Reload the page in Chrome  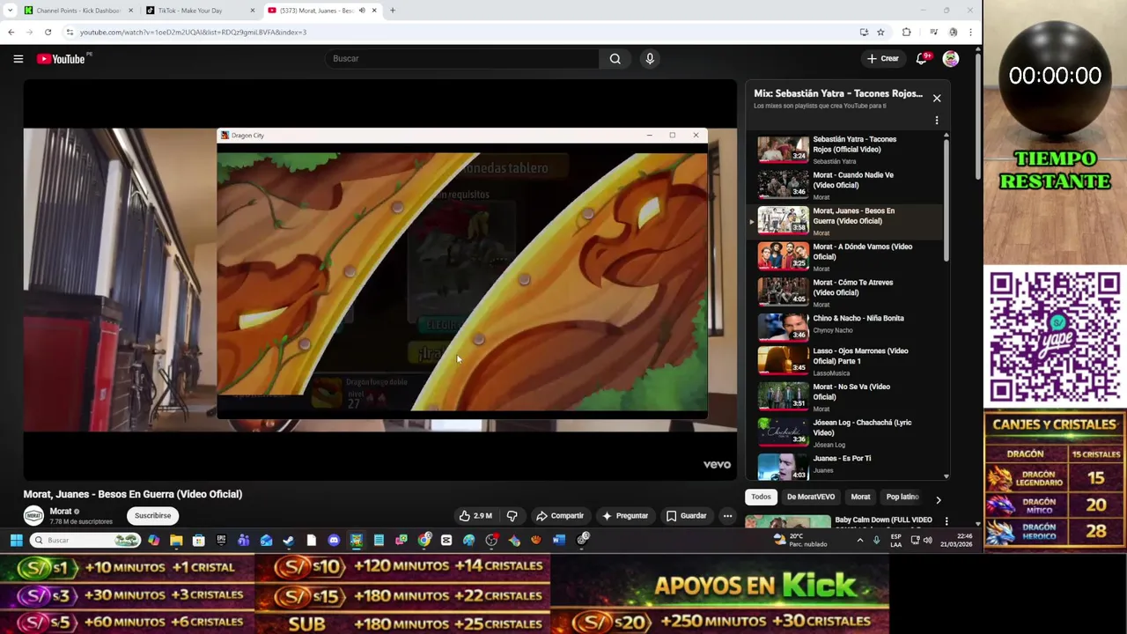(x=48, y=32)
